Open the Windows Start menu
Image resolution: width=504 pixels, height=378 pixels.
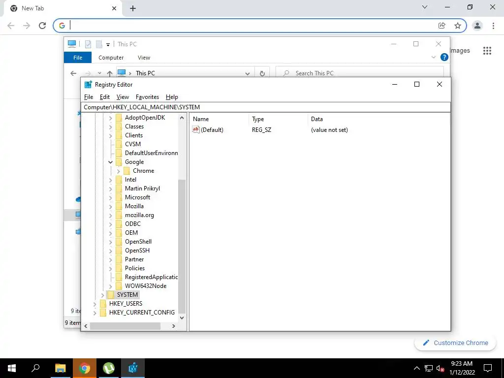pos(12,368)
